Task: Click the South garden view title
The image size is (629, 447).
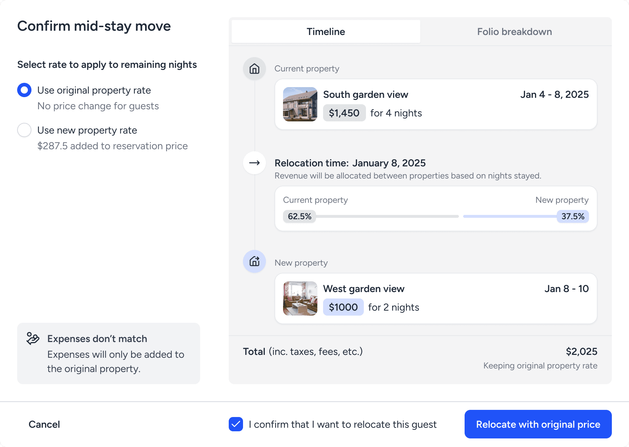Action: [366, 95]
